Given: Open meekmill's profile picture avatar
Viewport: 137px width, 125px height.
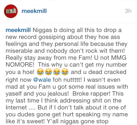Looking at the screenshot, I should 11,11.
